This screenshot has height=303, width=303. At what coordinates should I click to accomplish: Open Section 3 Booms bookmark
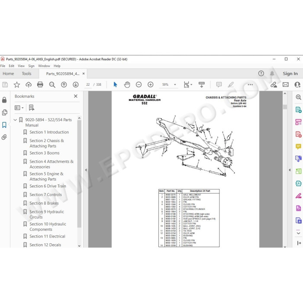point(45,153)
